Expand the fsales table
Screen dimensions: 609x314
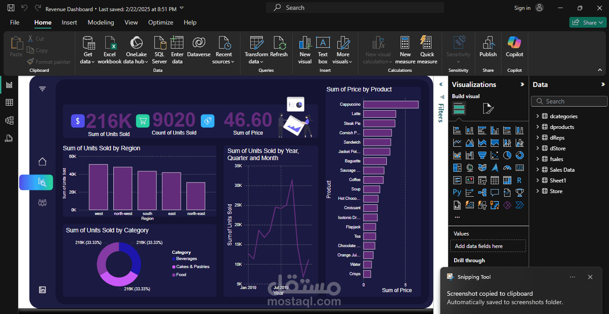538,159
